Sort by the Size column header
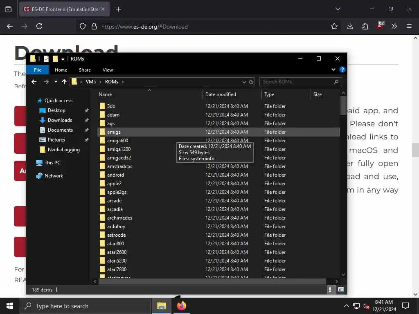Screen dimensions: 419x314 coord(318,94)
